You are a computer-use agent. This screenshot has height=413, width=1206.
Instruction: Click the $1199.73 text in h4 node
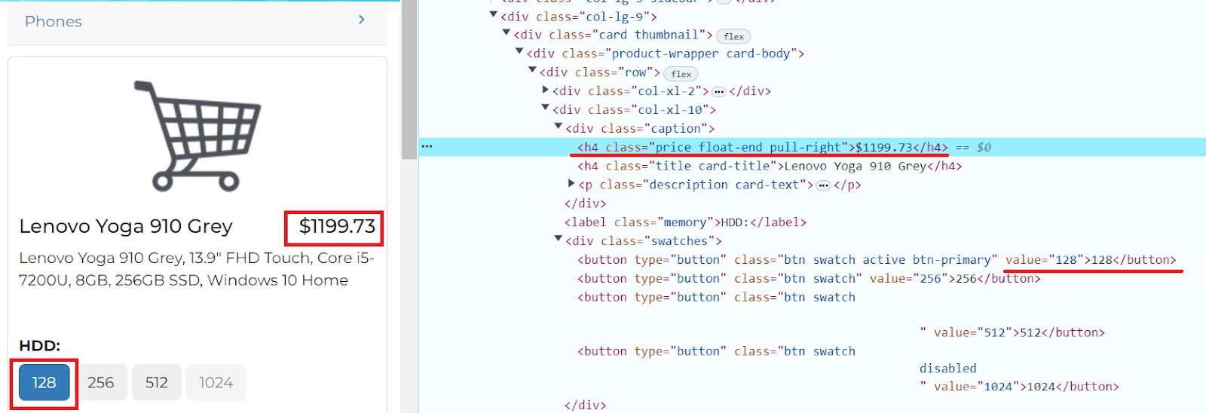coord(883,147)
